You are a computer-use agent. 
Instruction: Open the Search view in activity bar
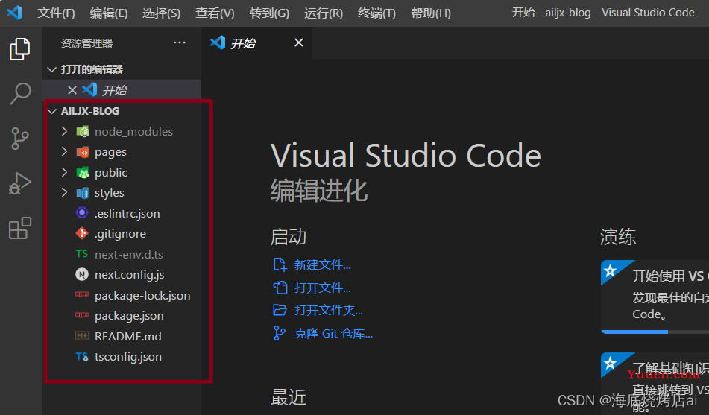click(x=20, y=93)
